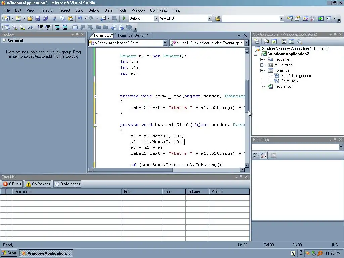Select Program.cs in Solution Explorer

(x=284, y=86)
